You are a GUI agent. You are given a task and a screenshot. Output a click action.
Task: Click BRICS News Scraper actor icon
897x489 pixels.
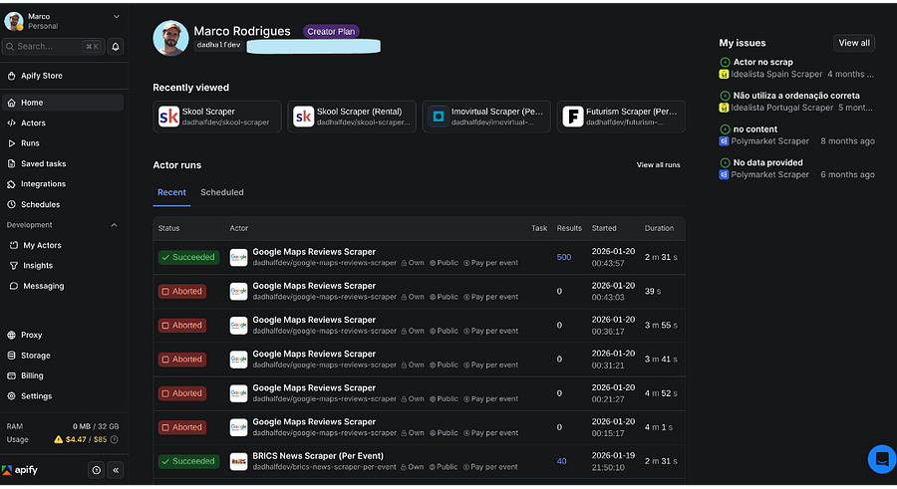point(238,461)
